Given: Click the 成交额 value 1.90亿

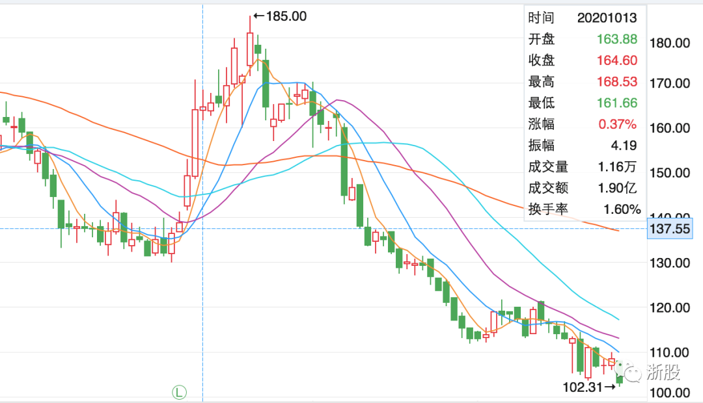Looking at the screenshot, I should click(617, 188).
